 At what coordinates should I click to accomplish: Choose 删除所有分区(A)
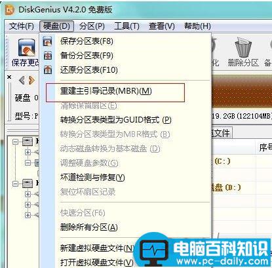click(x=89, y=227)
